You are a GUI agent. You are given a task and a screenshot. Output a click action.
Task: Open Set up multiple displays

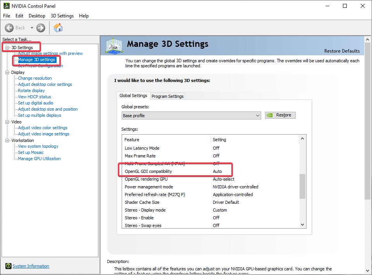click(40, 115)
